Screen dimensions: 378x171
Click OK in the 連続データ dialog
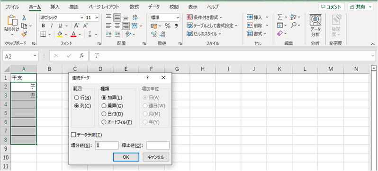click(126, 157)
